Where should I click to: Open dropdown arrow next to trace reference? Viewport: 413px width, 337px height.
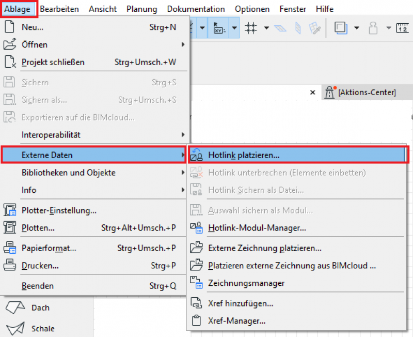tap(357, 27)
